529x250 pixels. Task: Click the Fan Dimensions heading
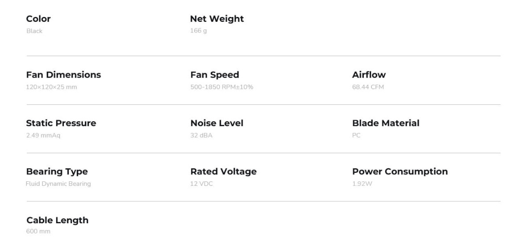[x=63, y=75]
